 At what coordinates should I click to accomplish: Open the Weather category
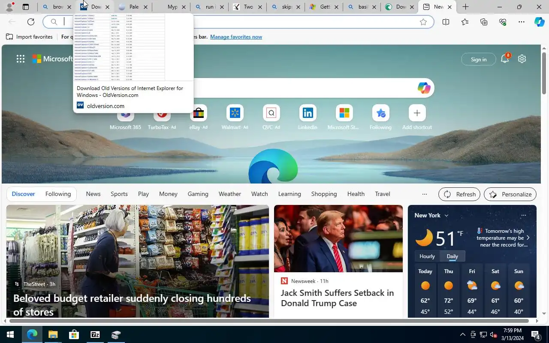pyautogui.click(x=229, y=194)
